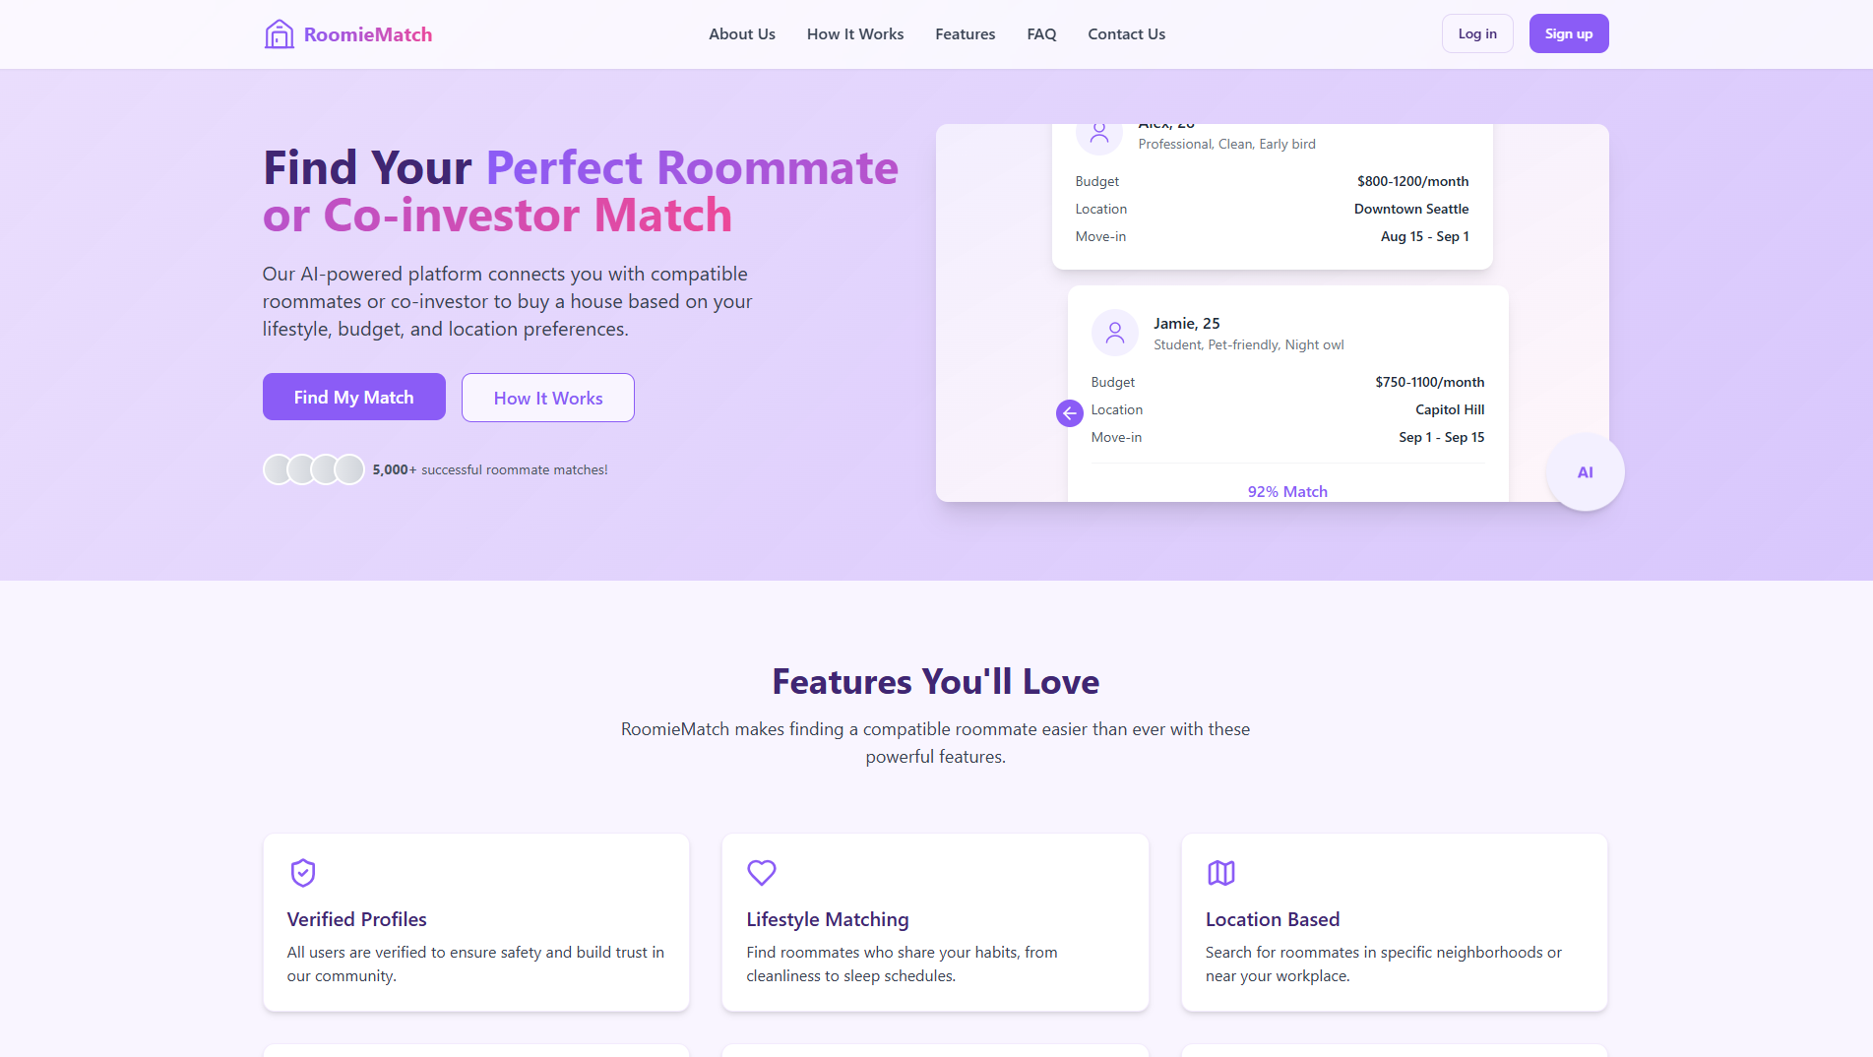Click the RoomieMatch house logo icon
The image size is (1873, 1057).
click(279, 32)
